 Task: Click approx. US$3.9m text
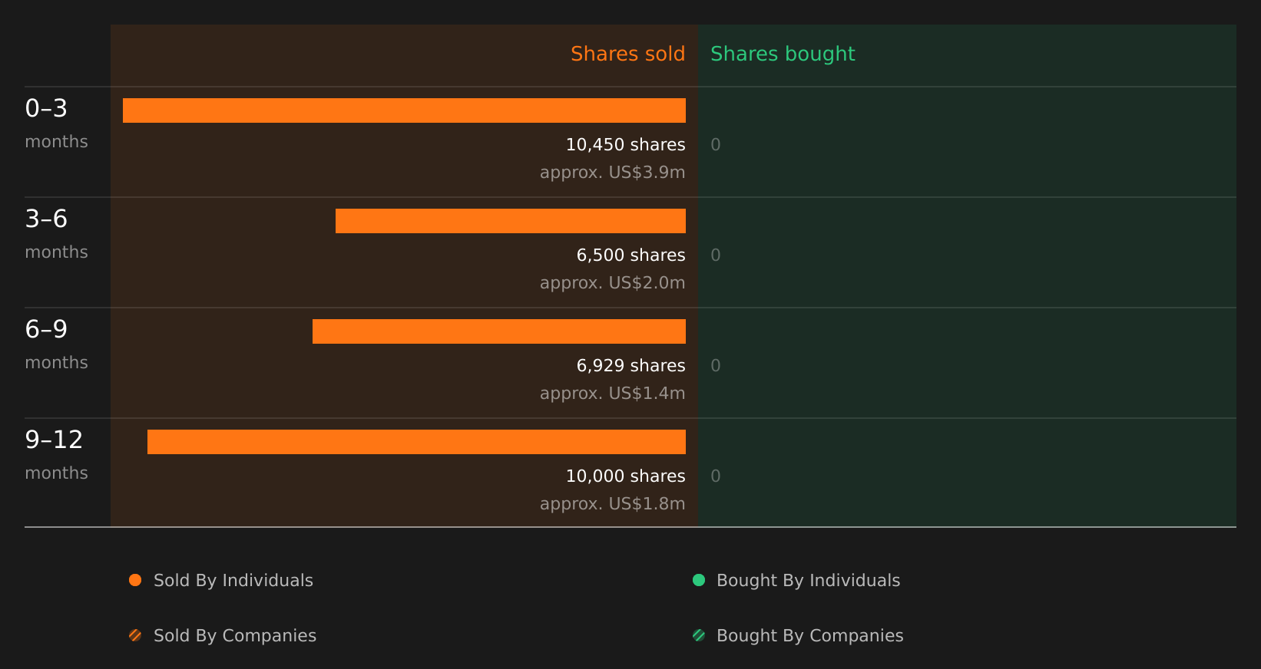pos(612,173)
